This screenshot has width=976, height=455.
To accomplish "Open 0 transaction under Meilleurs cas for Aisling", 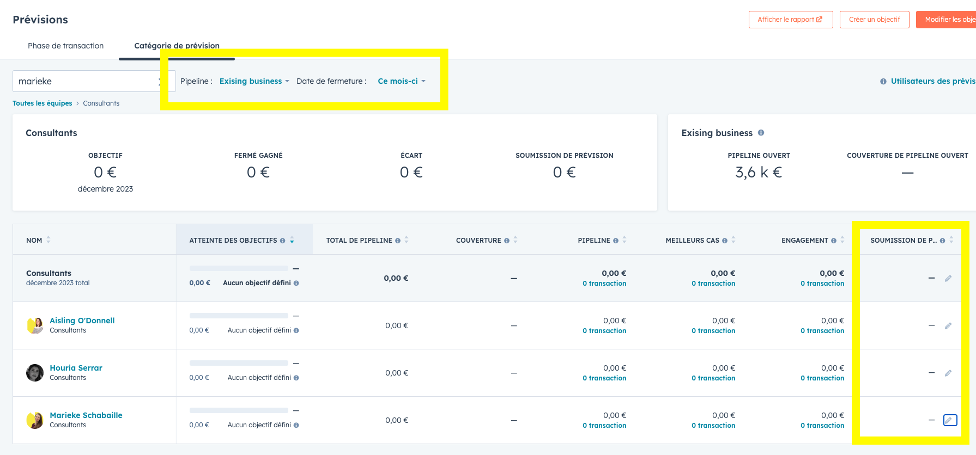I will [713, 331].
